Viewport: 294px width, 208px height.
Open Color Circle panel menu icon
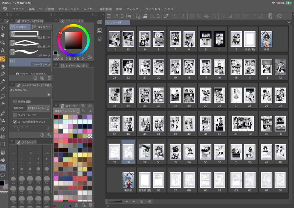[56, 20]
